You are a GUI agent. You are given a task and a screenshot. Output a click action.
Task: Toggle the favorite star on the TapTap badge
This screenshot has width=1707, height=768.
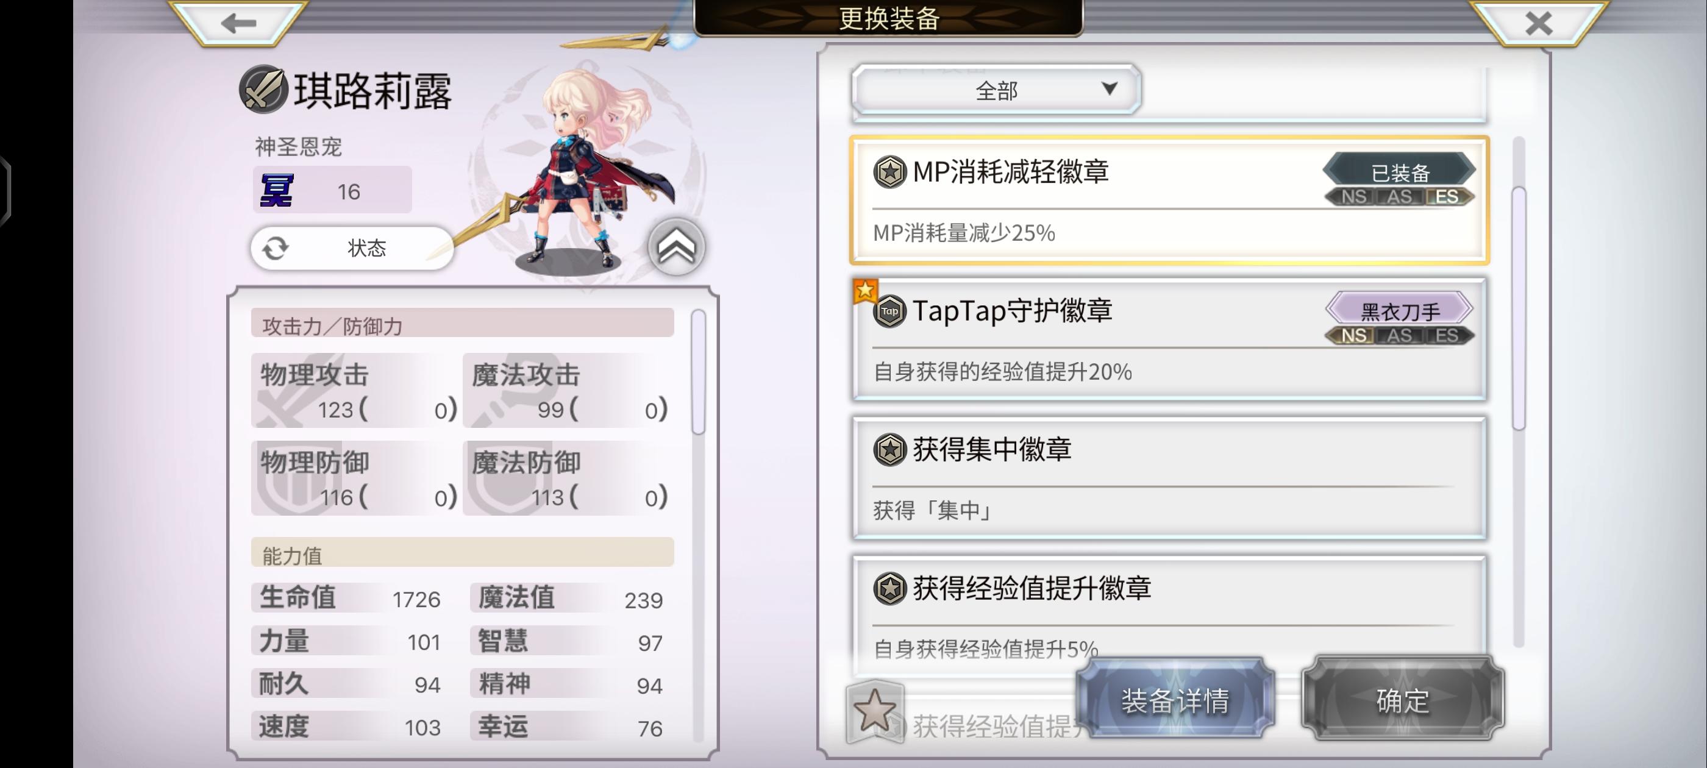pyautogui.click(x=864, y=290)
